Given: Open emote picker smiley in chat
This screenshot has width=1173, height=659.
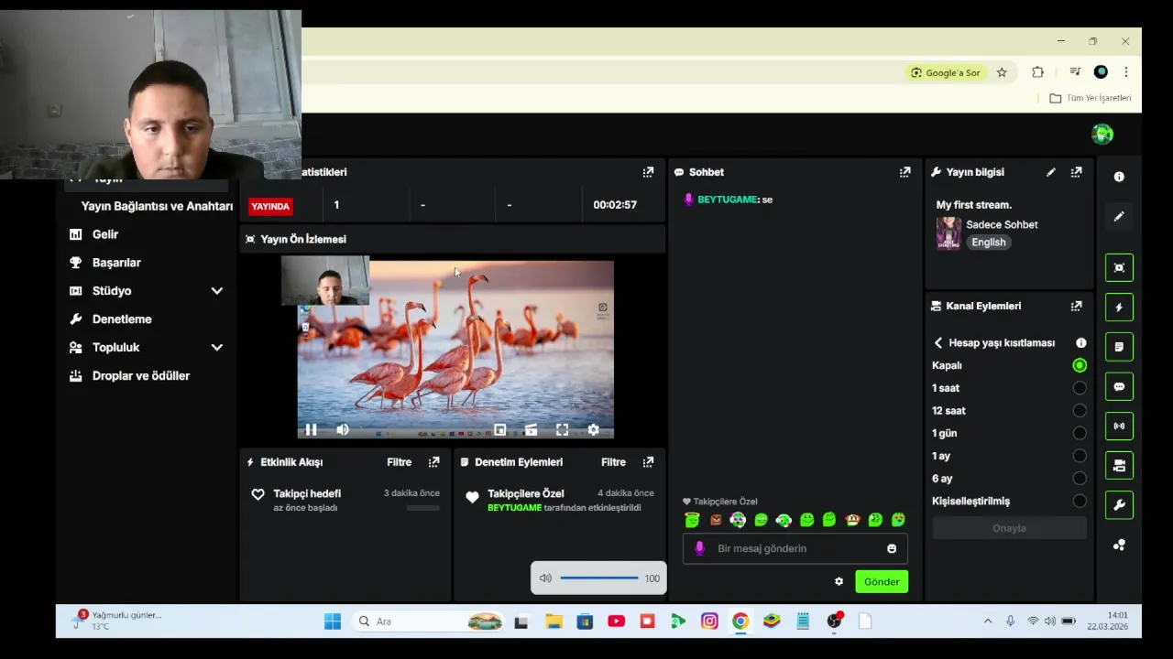Looking at the screenshot, I should coord(892,548).
